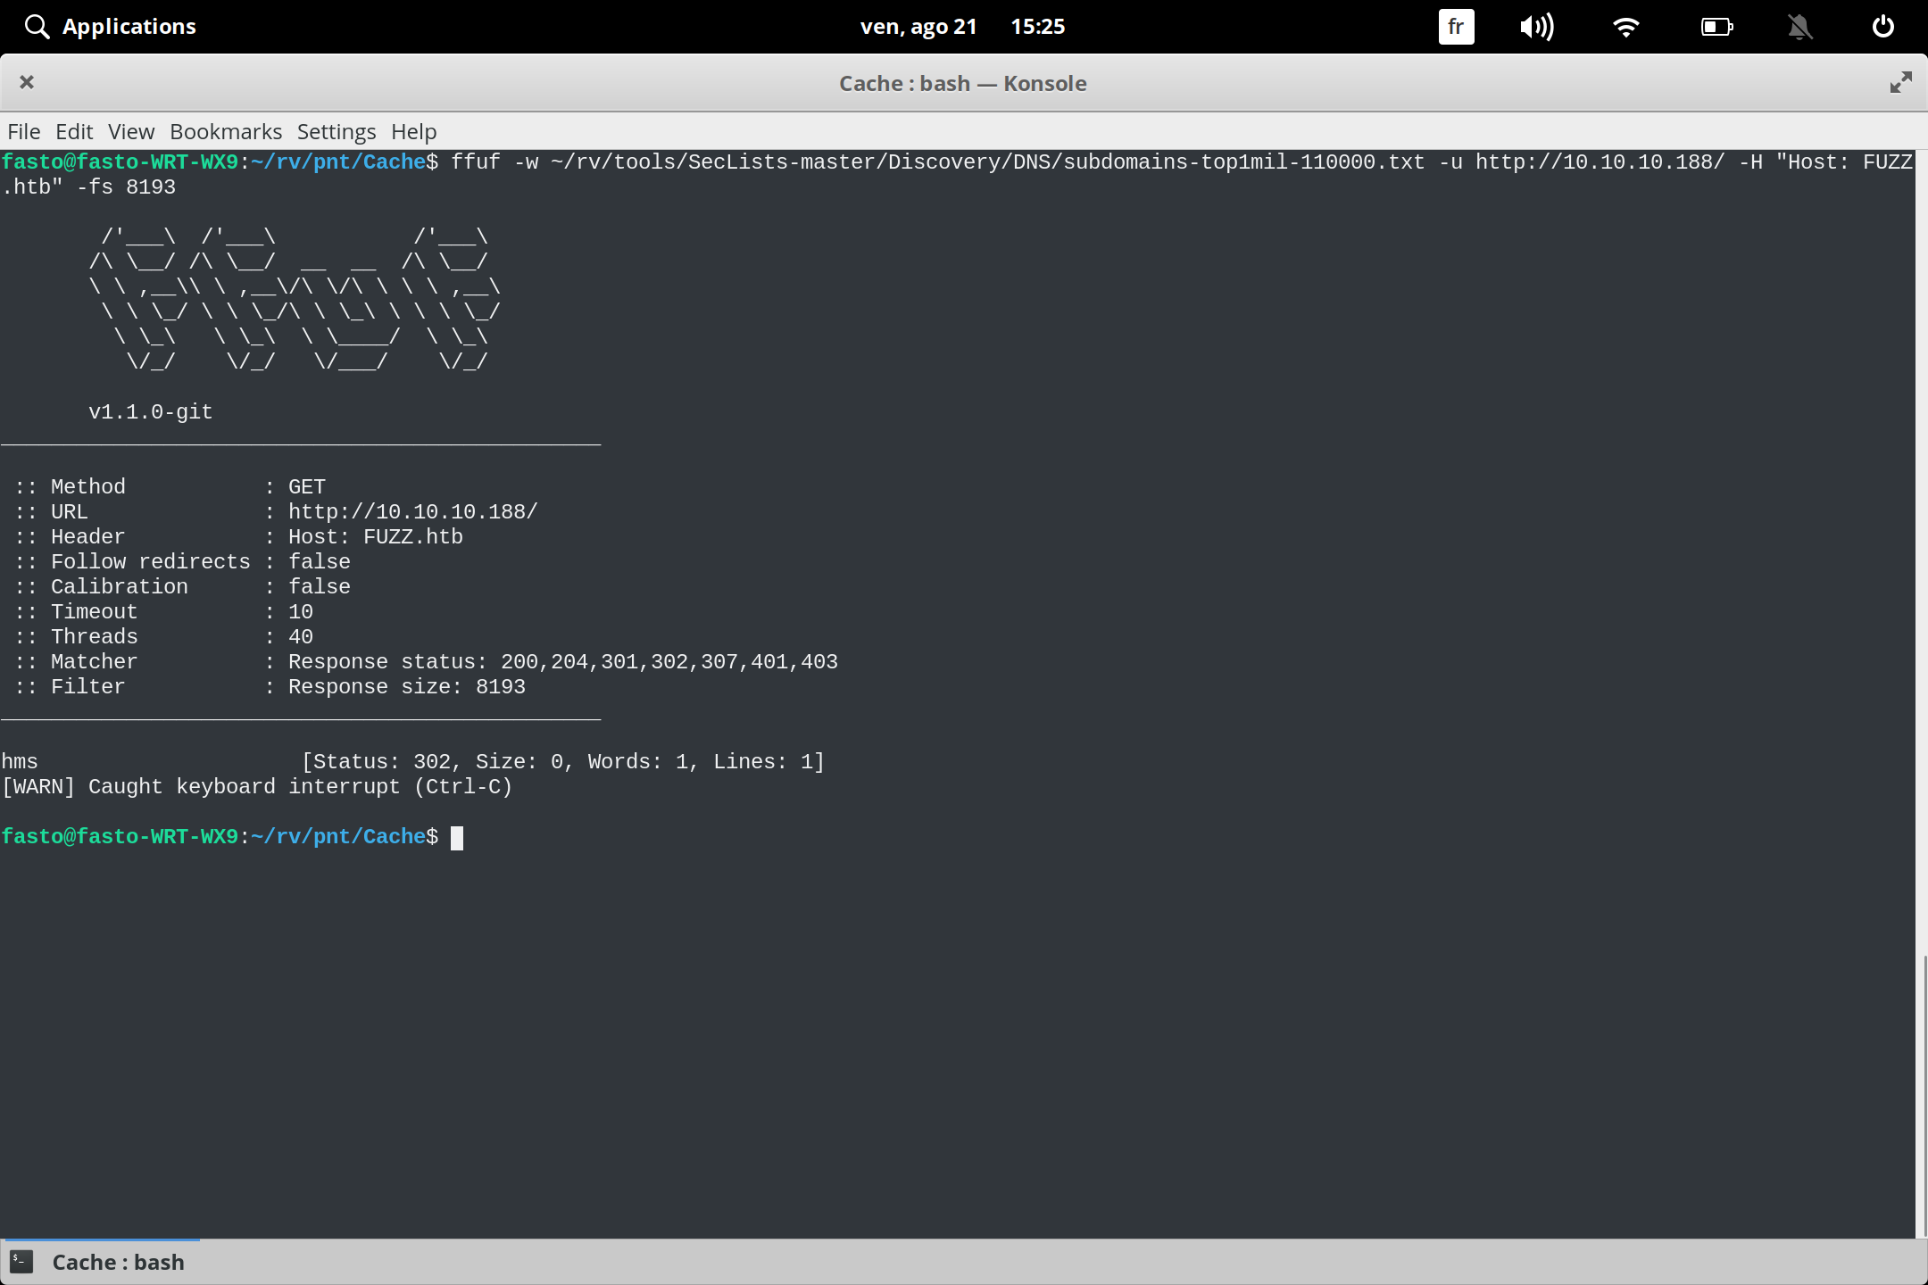Viewport: 1928px width, 1285px height.
Task: Select the Edit menu
Action: tap(75, 131)
